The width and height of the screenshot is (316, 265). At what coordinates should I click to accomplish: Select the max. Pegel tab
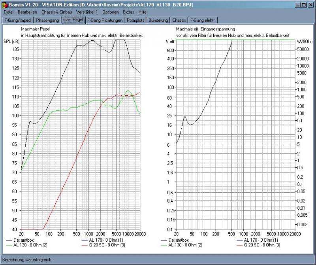point(73,20)
